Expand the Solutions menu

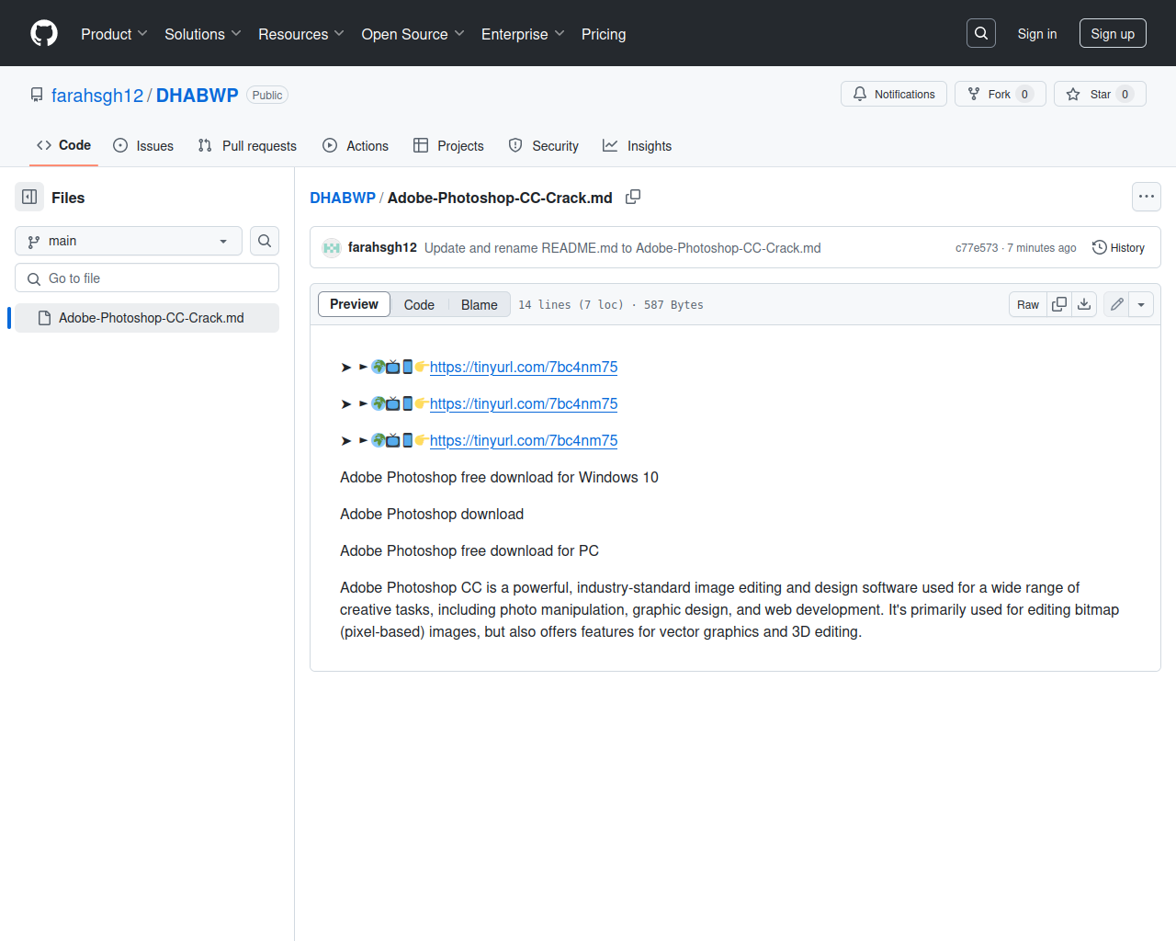pos(203,34)
